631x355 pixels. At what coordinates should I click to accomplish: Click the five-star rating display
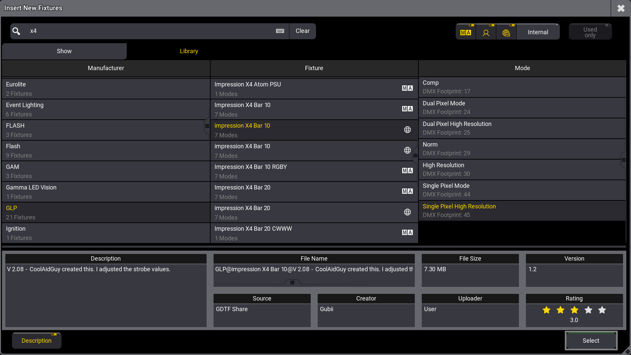point(574,310)
